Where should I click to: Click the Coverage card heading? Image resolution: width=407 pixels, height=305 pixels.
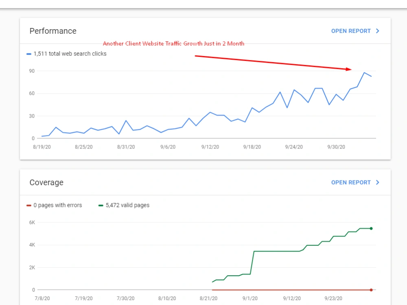(x=46, y=183)
